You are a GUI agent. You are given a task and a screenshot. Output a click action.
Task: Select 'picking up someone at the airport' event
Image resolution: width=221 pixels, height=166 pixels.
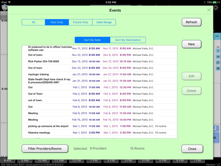[x=100, y=126]
